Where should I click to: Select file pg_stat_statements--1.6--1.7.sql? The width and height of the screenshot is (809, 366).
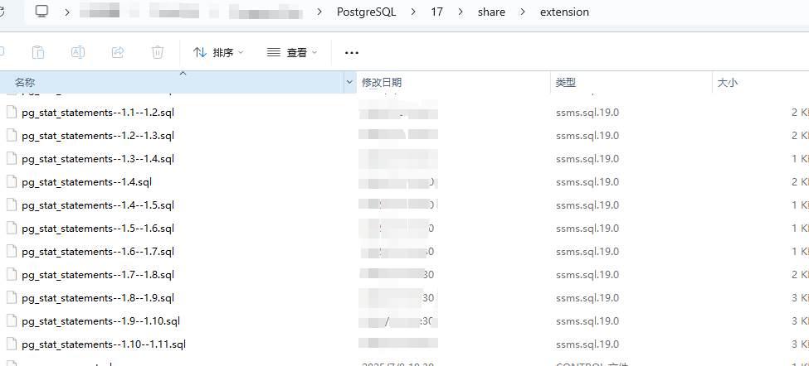[98, 251]
